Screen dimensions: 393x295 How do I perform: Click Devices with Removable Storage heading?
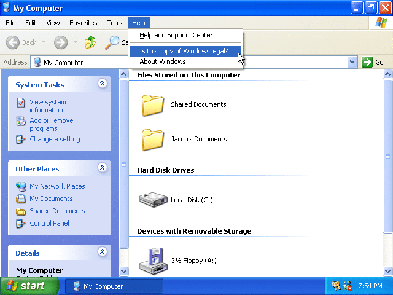[194, 231]
